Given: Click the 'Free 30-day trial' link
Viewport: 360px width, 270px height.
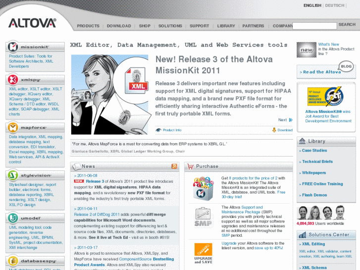Looking at the screenshot, I should [x=253, y=194].
